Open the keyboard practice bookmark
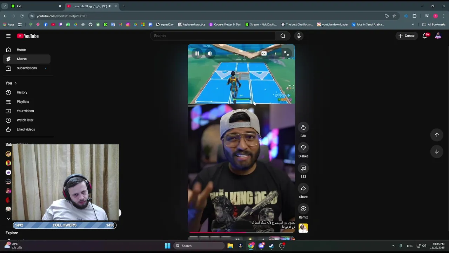The height and width of the screenshot is (253, 449). (x=192, y=25)
